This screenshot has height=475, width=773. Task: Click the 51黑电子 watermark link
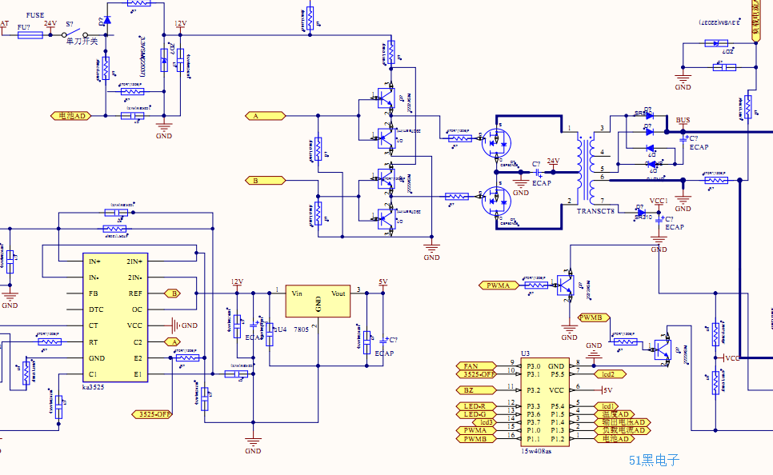pos(655,461)
